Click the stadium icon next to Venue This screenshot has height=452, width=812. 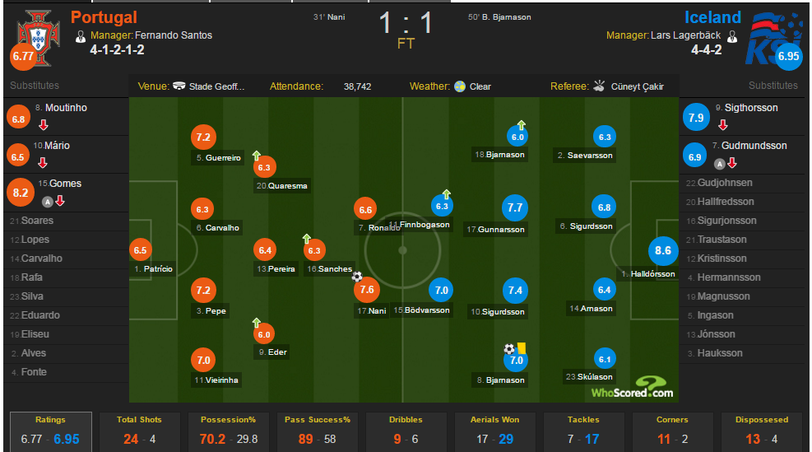click(179, 86)
